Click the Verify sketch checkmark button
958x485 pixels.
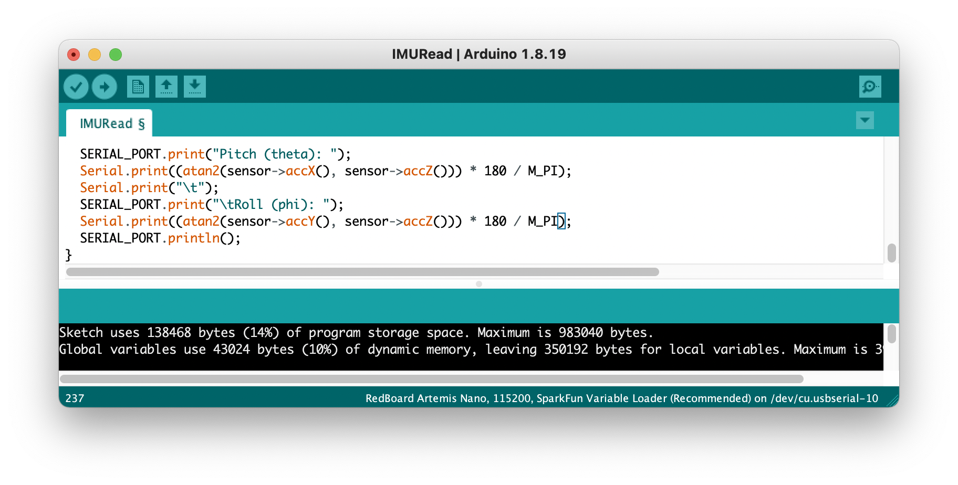(x=76, y=87)
